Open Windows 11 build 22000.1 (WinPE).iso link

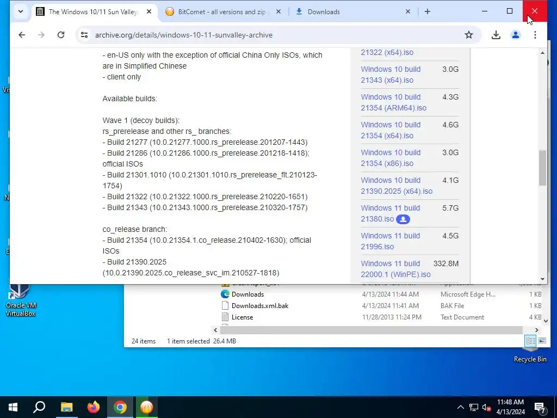(x=396, y=269)
